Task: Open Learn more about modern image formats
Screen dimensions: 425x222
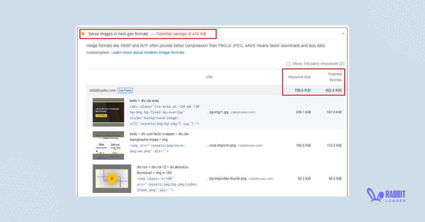Action: coord(148,52)
